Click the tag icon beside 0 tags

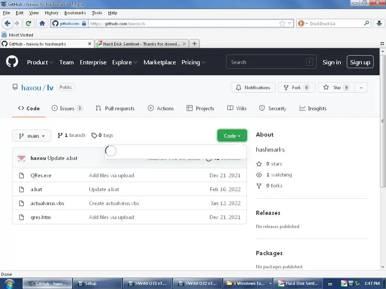(x=94, y=135)
